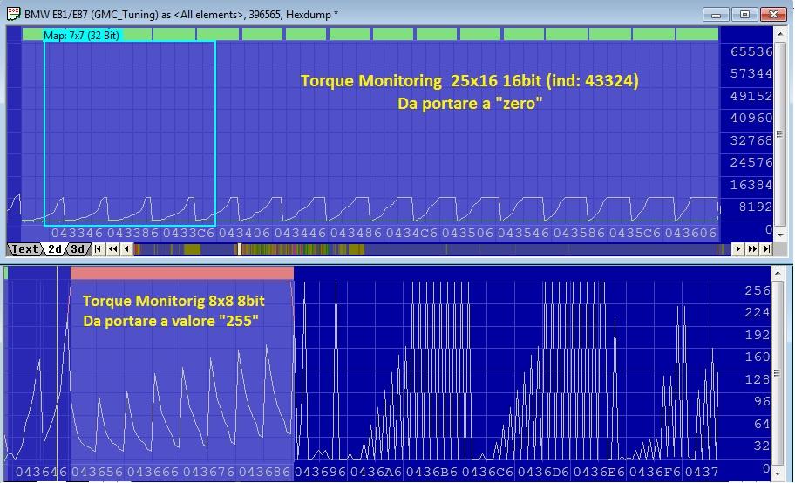
Task: Click address label 0435C6
Action: click(635, 234)
